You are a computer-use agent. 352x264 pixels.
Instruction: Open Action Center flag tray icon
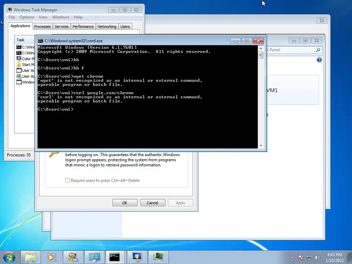coord(301,257)
